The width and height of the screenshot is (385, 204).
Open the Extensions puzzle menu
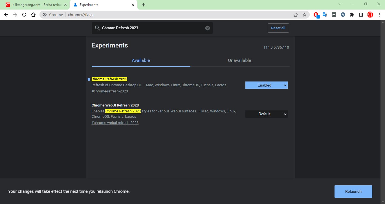click(352, 15)
